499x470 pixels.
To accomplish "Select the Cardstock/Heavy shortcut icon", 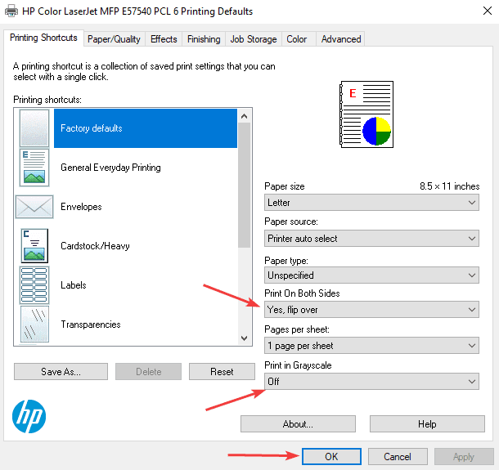I will pyautogui.click(x=34, y=246).
